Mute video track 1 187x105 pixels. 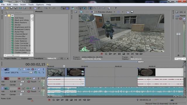[39, 69]
